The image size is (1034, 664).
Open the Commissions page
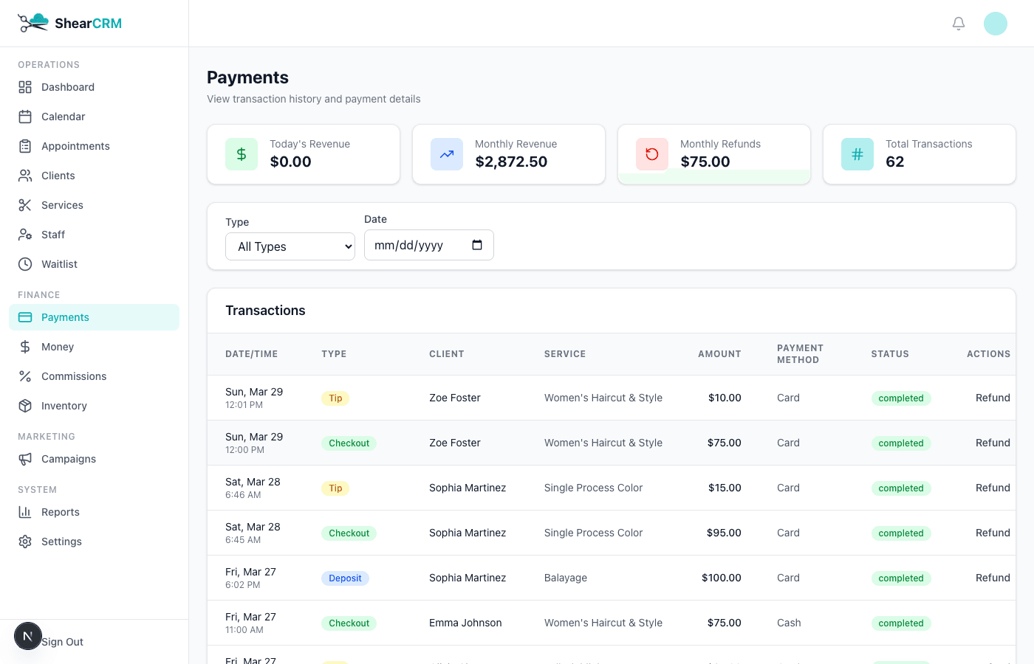tap(94, 376)
